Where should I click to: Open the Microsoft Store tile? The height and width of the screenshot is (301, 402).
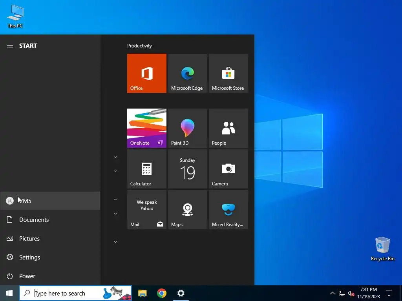pos(228,73)
